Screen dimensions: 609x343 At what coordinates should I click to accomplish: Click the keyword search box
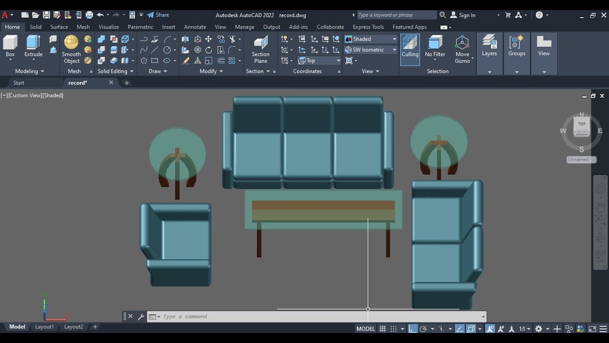point(396,15)
